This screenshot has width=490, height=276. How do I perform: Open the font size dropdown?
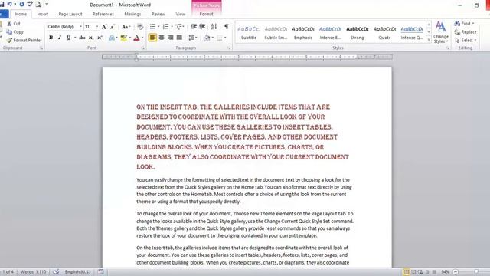97,27
